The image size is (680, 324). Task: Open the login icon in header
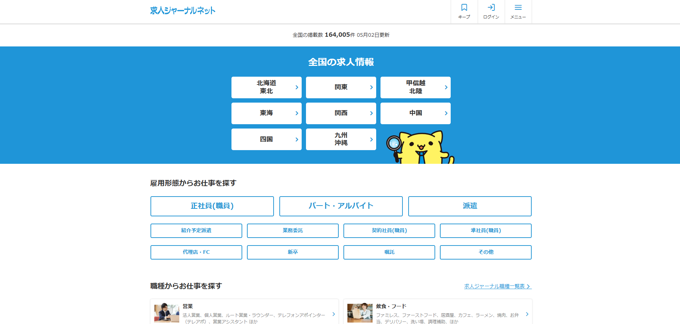tap(491, 8)
